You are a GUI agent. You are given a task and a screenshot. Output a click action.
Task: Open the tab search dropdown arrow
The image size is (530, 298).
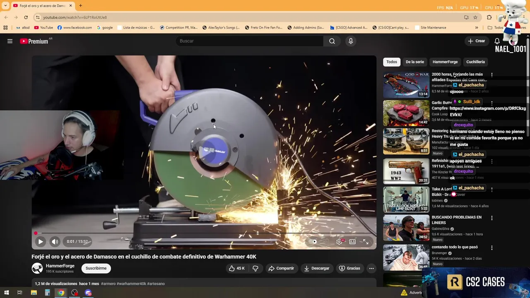[x=5, y=6]
